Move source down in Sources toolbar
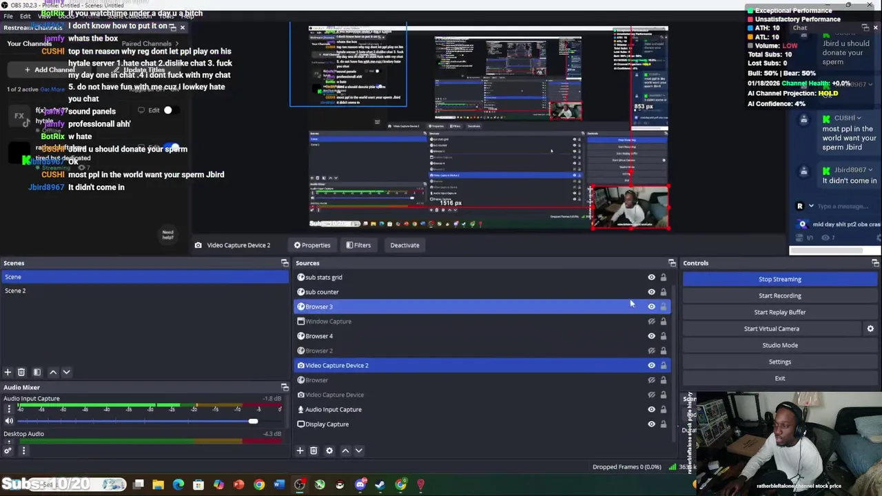The height and width of the screenshot is (496, 882). point(358,451)
